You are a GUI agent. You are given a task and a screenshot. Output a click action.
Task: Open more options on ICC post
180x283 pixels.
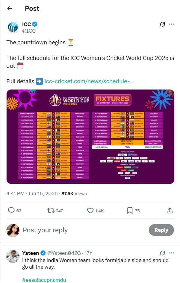point(171,24)
